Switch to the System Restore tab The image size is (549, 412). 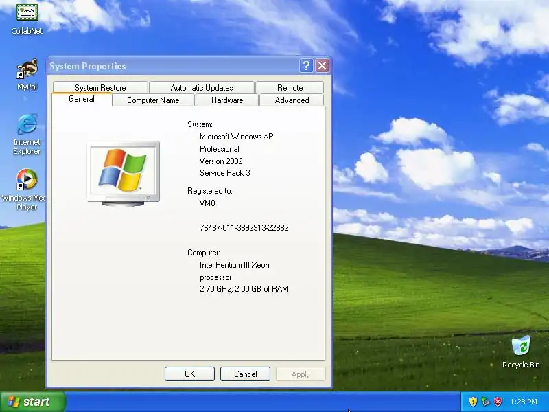point(100,87)
